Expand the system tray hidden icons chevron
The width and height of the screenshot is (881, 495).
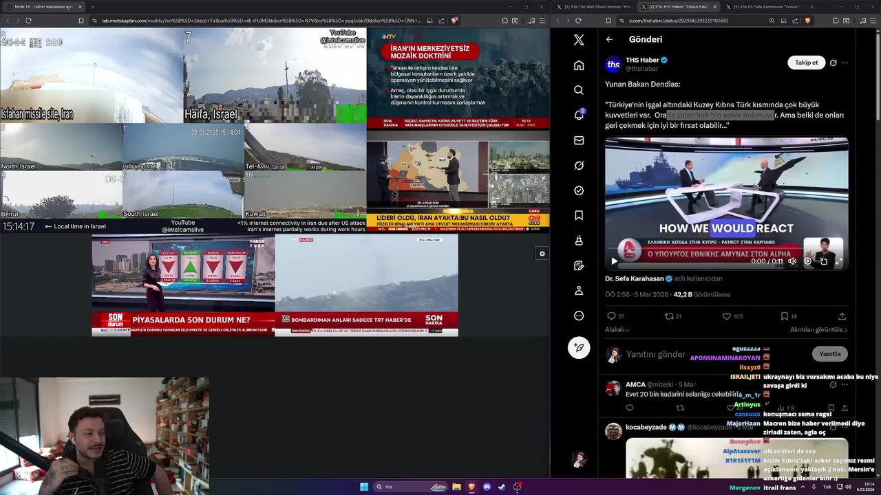tap(803, 487)
